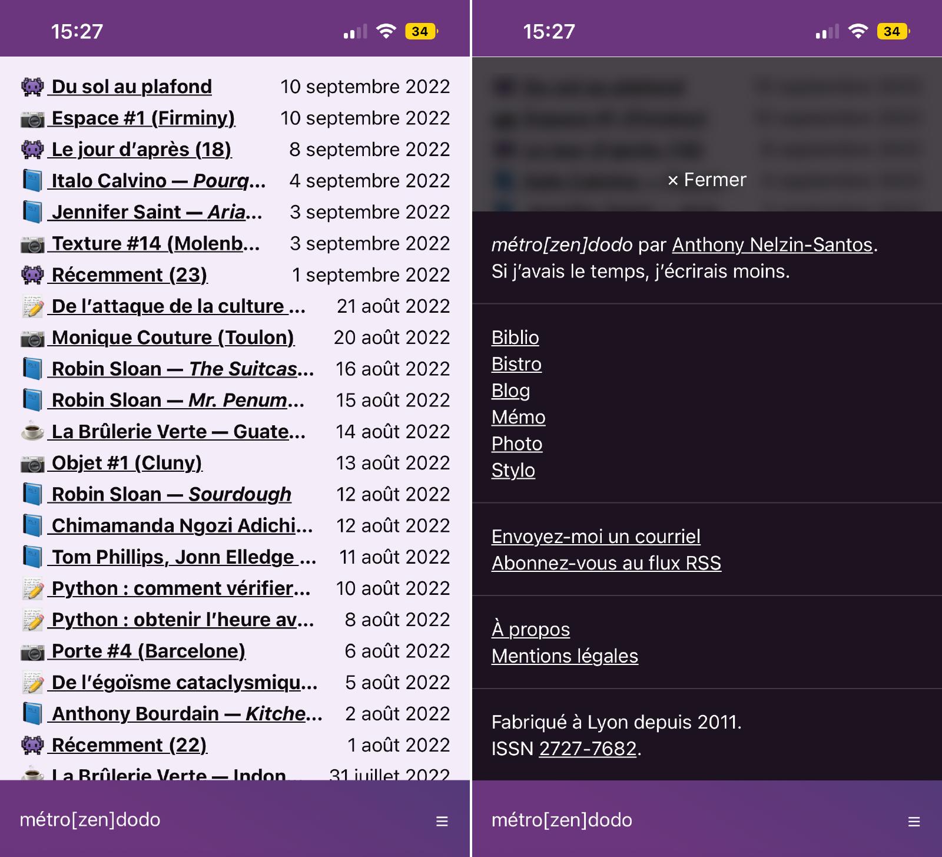Subscribe via Abonnez-vous au flux RSS
Image resolution: width=942 pixels, height=857 pixels.
pyautogui.click(x=606, y=562)
